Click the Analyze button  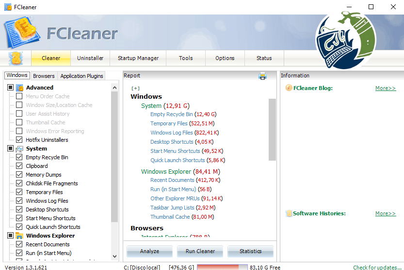point(149,251)
